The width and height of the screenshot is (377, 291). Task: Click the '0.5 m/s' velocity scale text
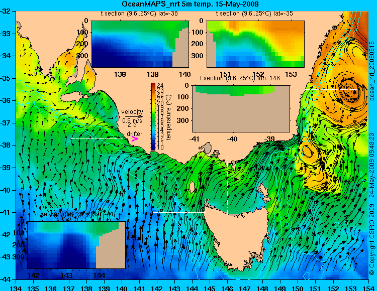(132, 121)
